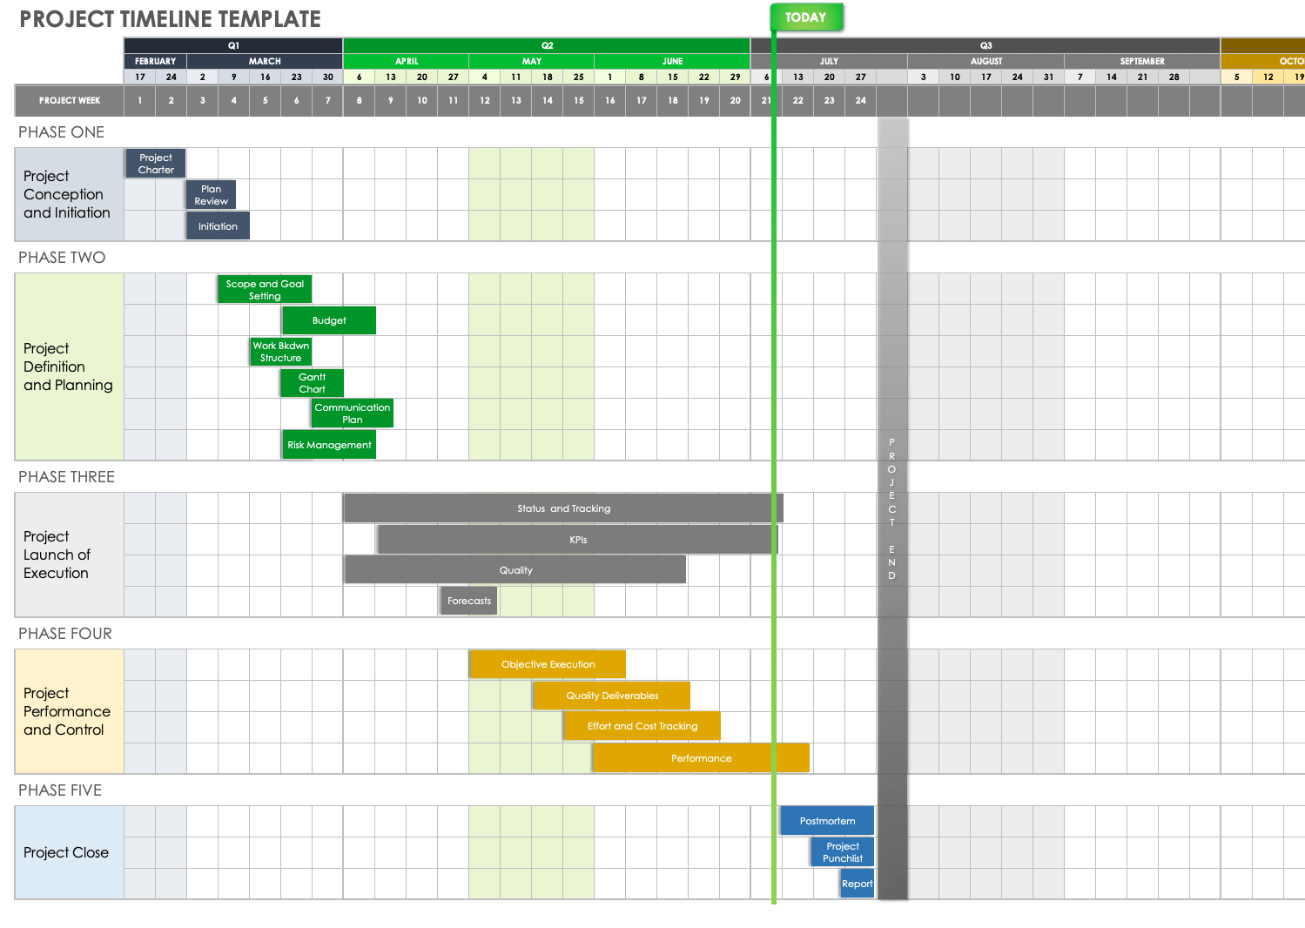Select Project Definition and Planning cell

[x=70, y=366]
